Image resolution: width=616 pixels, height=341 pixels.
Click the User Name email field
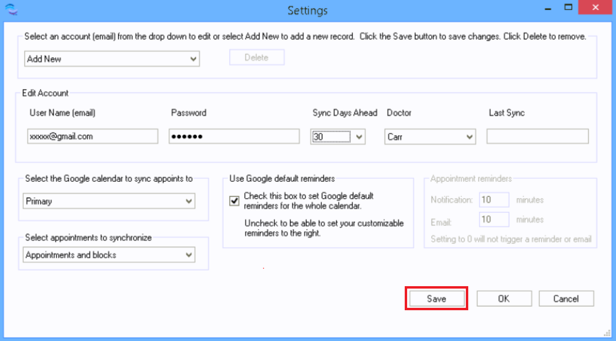point(92,137)
